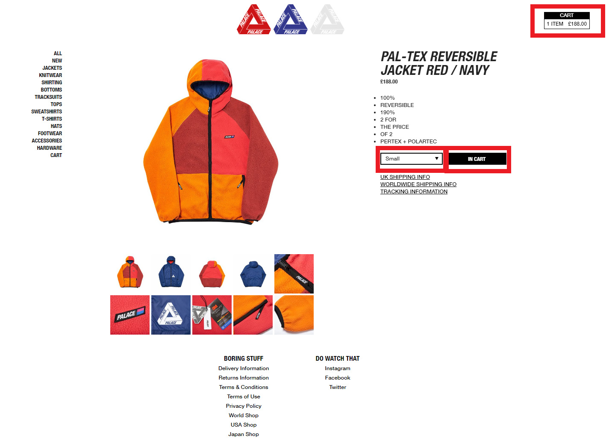Screen dimensions: 612x445
Task: Select JACKETS in the sidebar menu
Action: (x=52, y=68)
